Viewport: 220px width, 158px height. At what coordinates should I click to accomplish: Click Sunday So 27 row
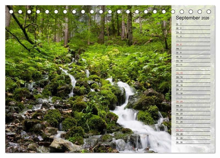193,130
